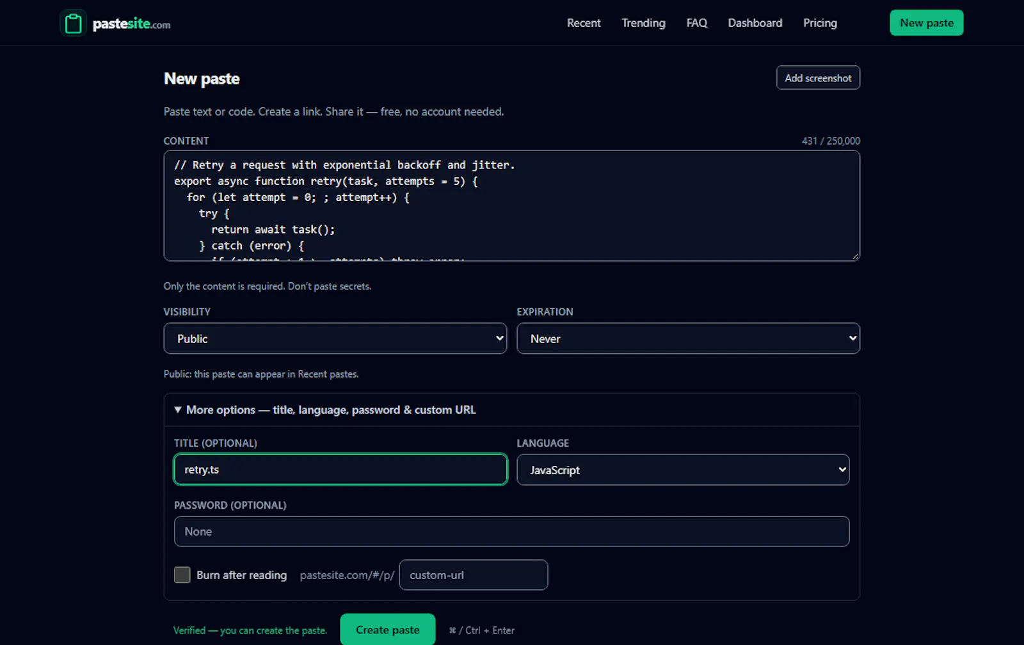The width and height of the screenshot is (1024, 645).
Task: Open the Trending page
Action: pyautogui.click(x=643, y=23)
